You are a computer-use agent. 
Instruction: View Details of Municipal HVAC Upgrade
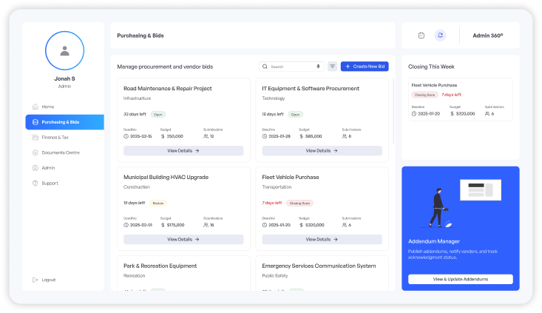(x=183, y=239)
